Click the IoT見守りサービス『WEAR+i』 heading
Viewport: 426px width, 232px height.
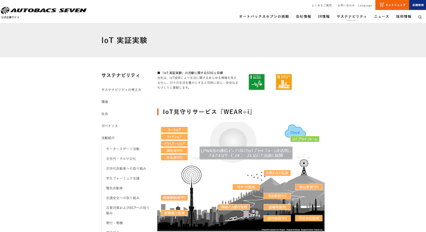(x=208, y=112)
